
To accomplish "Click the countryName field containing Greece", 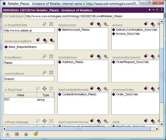I will point(29,79).
